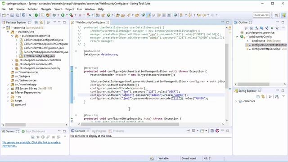Image resolution: width=288 pixels, height=162 pixels.
Task: Click the red circular icon in Console toolbar
Action: tap(217, 131)
